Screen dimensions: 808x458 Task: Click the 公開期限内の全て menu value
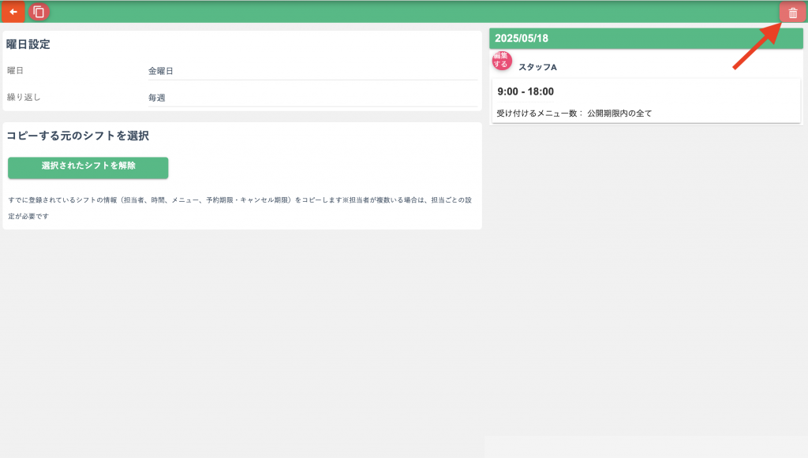[619, 114]
